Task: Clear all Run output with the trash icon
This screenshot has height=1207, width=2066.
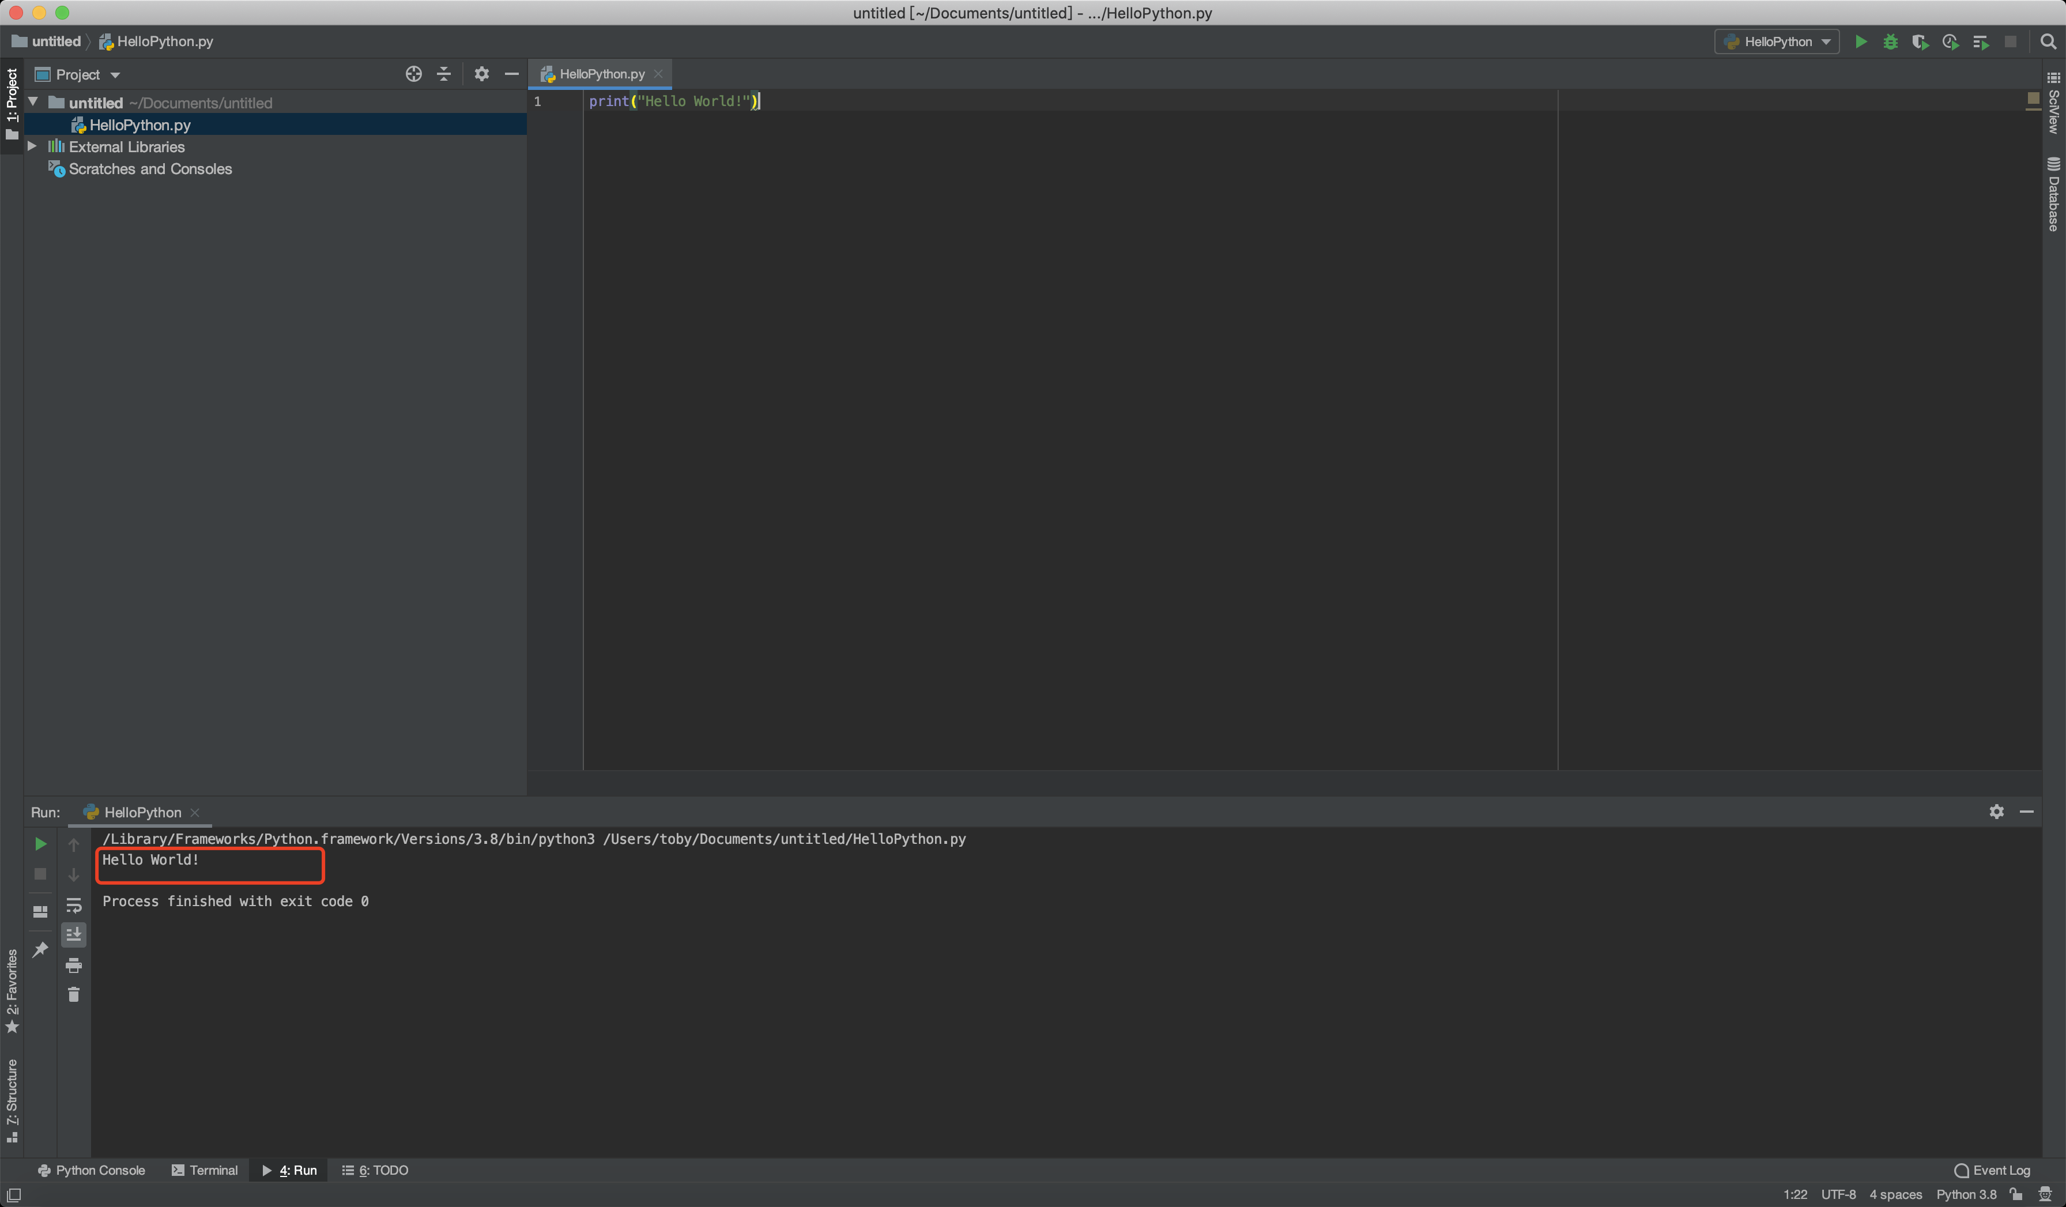Action: [x=74, y=995]
